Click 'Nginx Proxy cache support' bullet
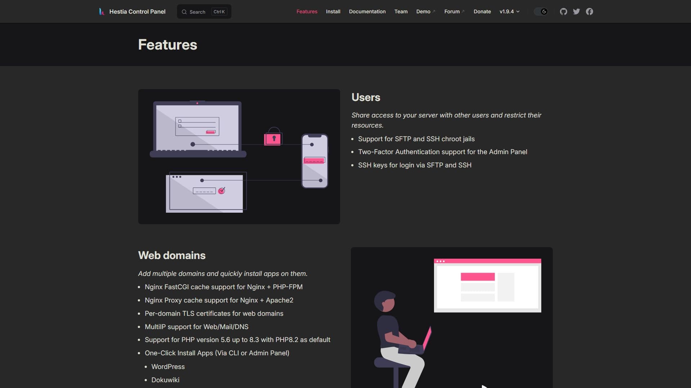 coord(219,300)
